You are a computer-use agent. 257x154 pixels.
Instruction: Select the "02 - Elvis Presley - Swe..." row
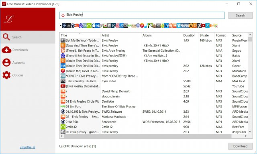(x=154, y=117)
